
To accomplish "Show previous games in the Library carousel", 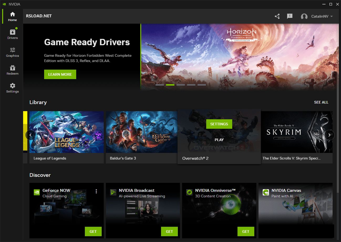I will (x=31, y=135).
